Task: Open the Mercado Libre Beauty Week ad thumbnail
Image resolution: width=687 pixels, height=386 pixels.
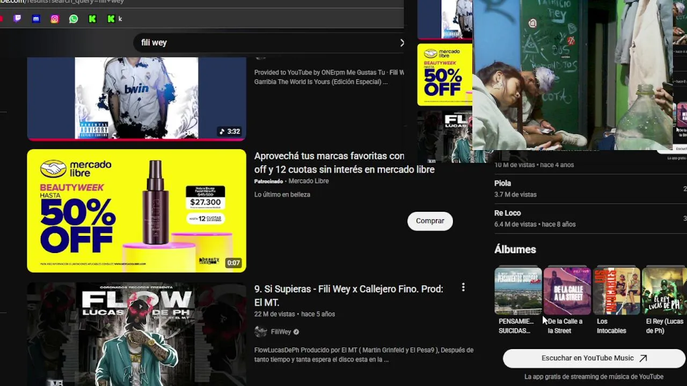Action: [136, 211]
